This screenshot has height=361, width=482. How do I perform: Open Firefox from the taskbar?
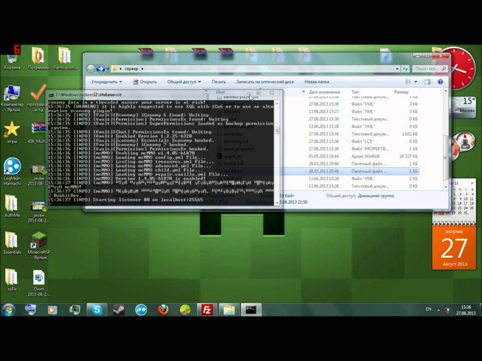tap(163, 310)
